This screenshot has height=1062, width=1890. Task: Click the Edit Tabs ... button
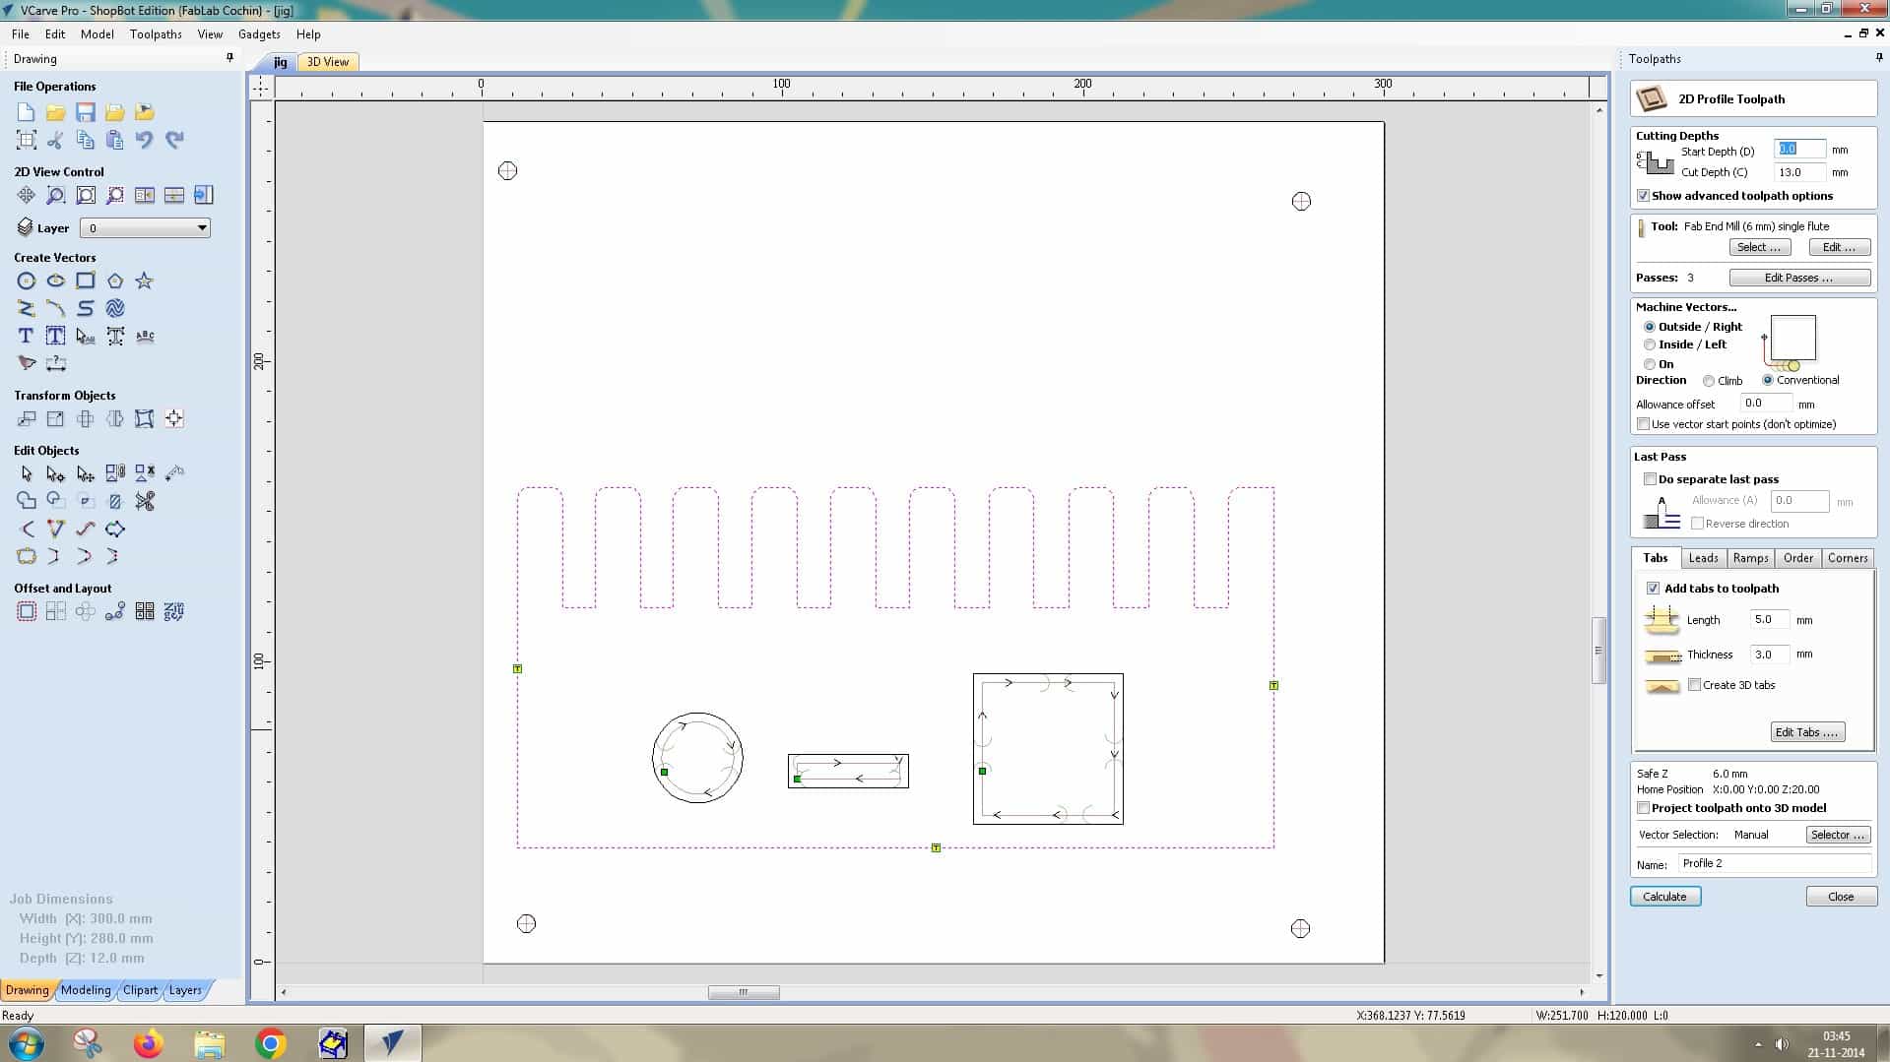pos(1806,732)
